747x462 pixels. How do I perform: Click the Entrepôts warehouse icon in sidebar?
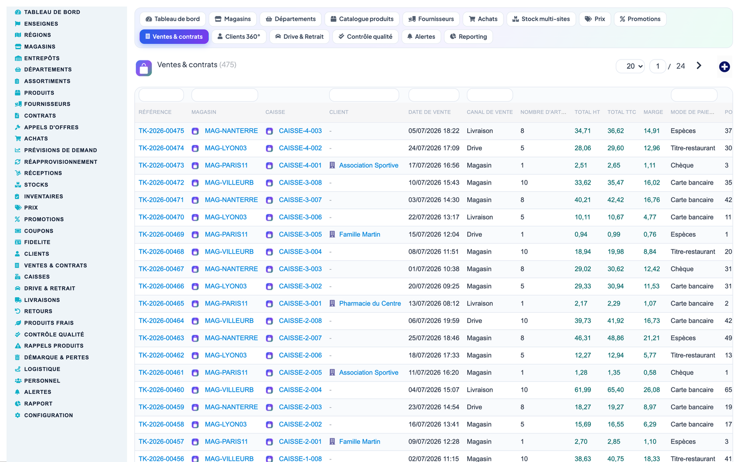18,58
